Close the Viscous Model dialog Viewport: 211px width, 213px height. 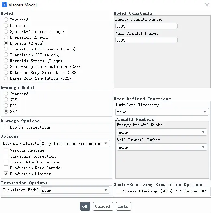click(207, 5)
